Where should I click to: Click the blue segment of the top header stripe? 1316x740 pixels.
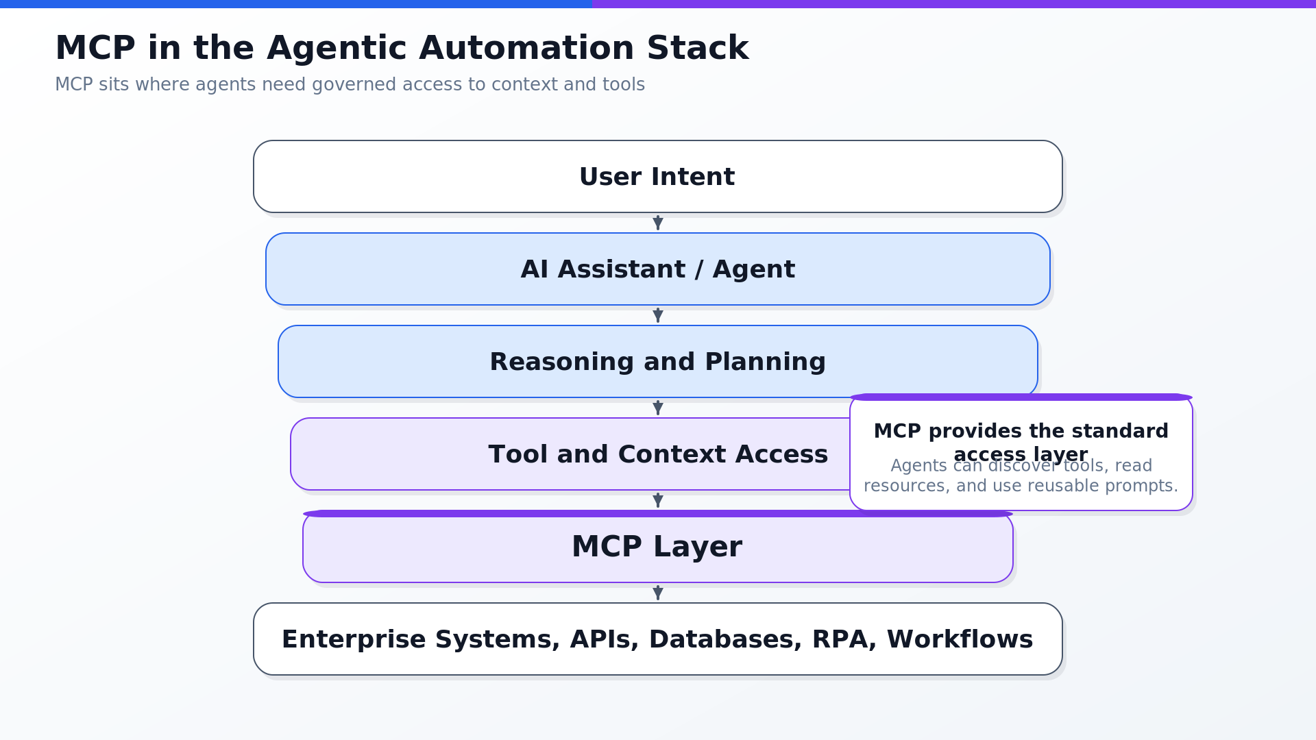click(296, 4)
